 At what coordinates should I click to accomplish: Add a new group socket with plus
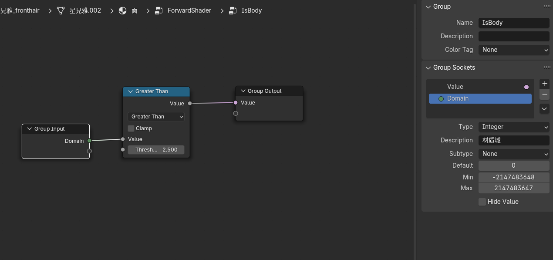pos(544,84)
